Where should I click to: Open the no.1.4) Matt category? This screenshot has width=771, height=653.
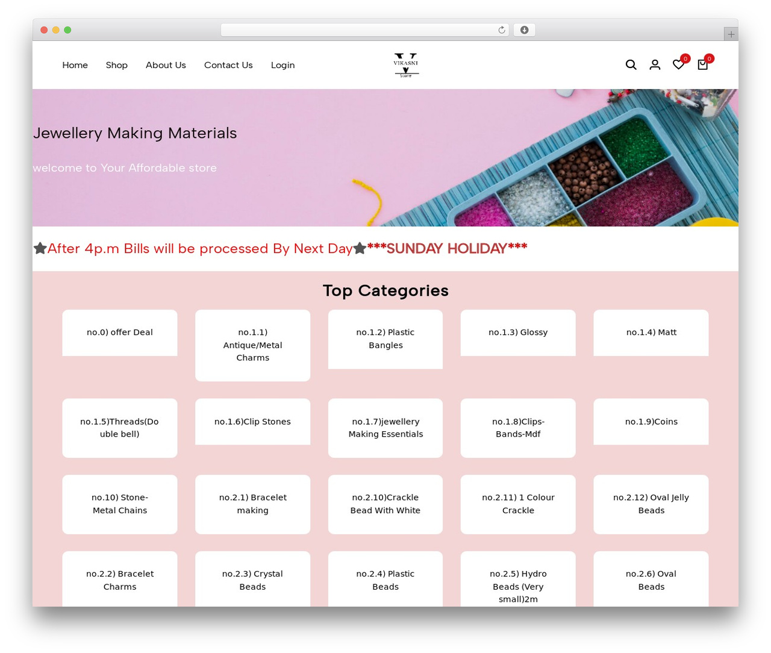click(x=651, y=333)
